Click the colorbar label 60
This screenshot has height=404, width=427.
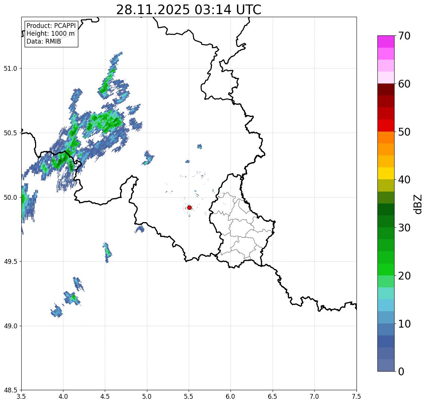(x=404, y=84)
